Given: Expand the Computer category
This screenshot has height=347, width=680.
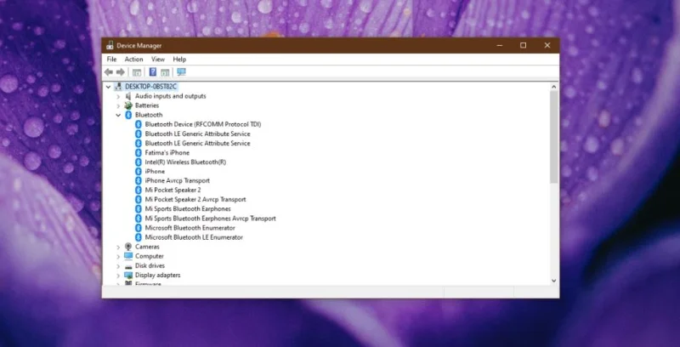Looking at the screenshot, I should pos(118,256).
